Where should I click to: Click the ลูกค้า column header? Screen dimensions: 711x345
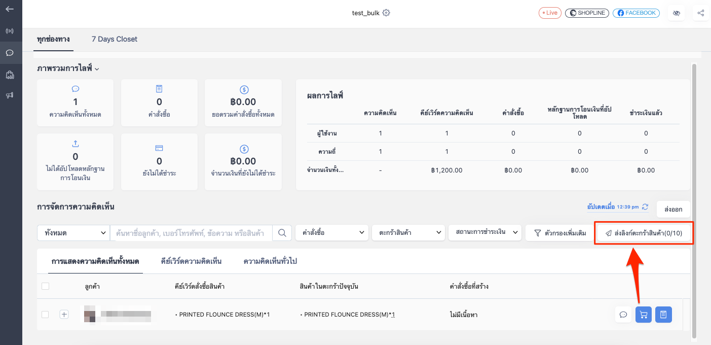[x=92, y=286]
